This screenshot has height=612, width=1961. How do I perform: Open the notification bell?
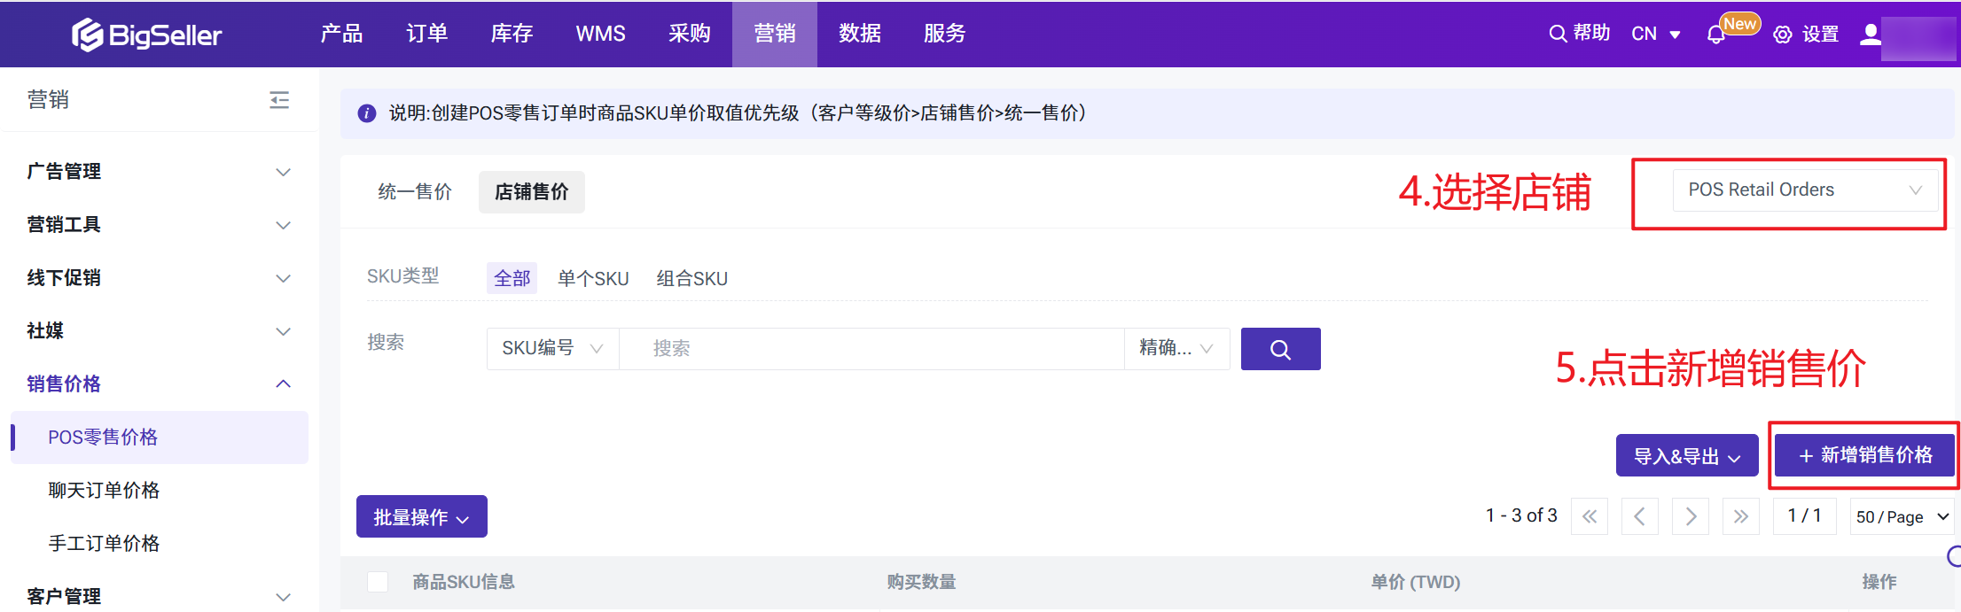pyautogui.click(x=1715, y=35)
